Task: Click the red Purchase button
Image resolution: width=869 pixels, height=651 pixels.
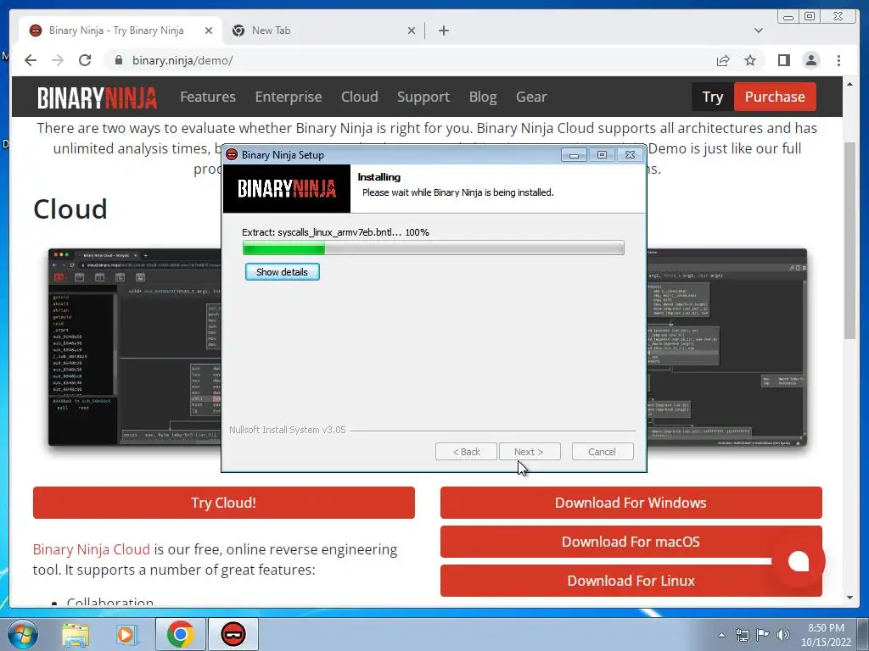Action: pos(775,97)
